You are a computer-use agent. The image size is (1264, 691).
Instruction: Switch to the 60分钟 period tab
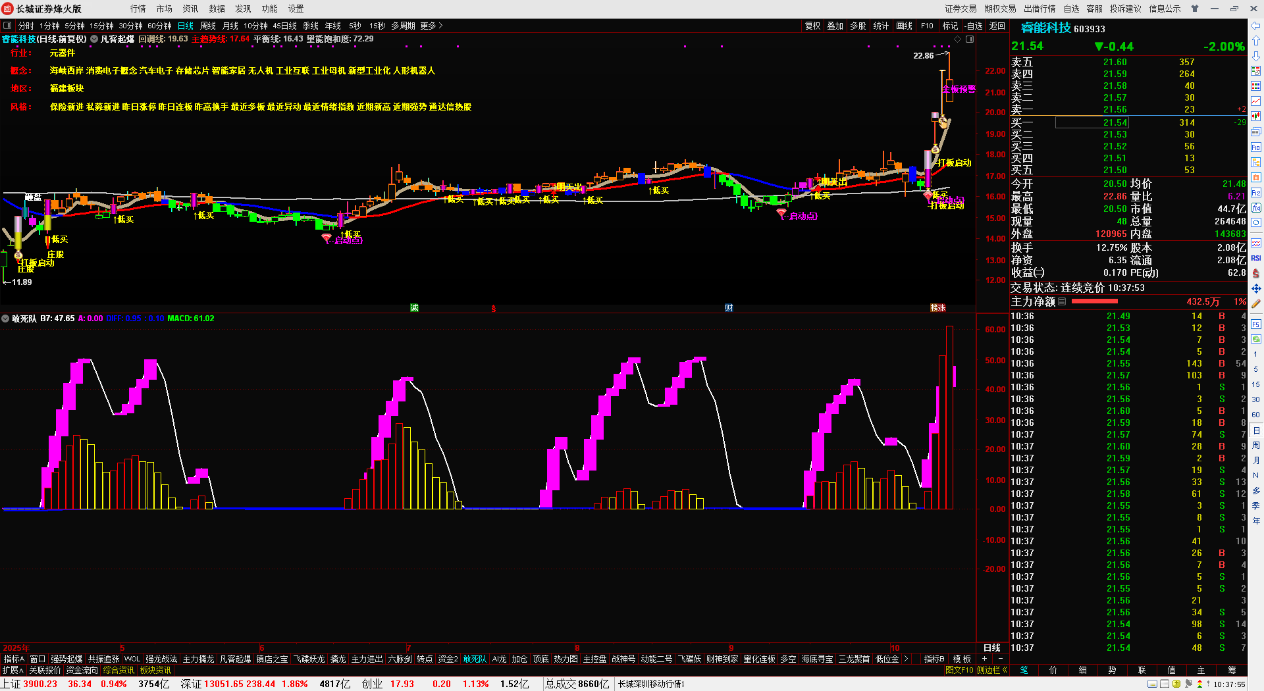point(159,26)
